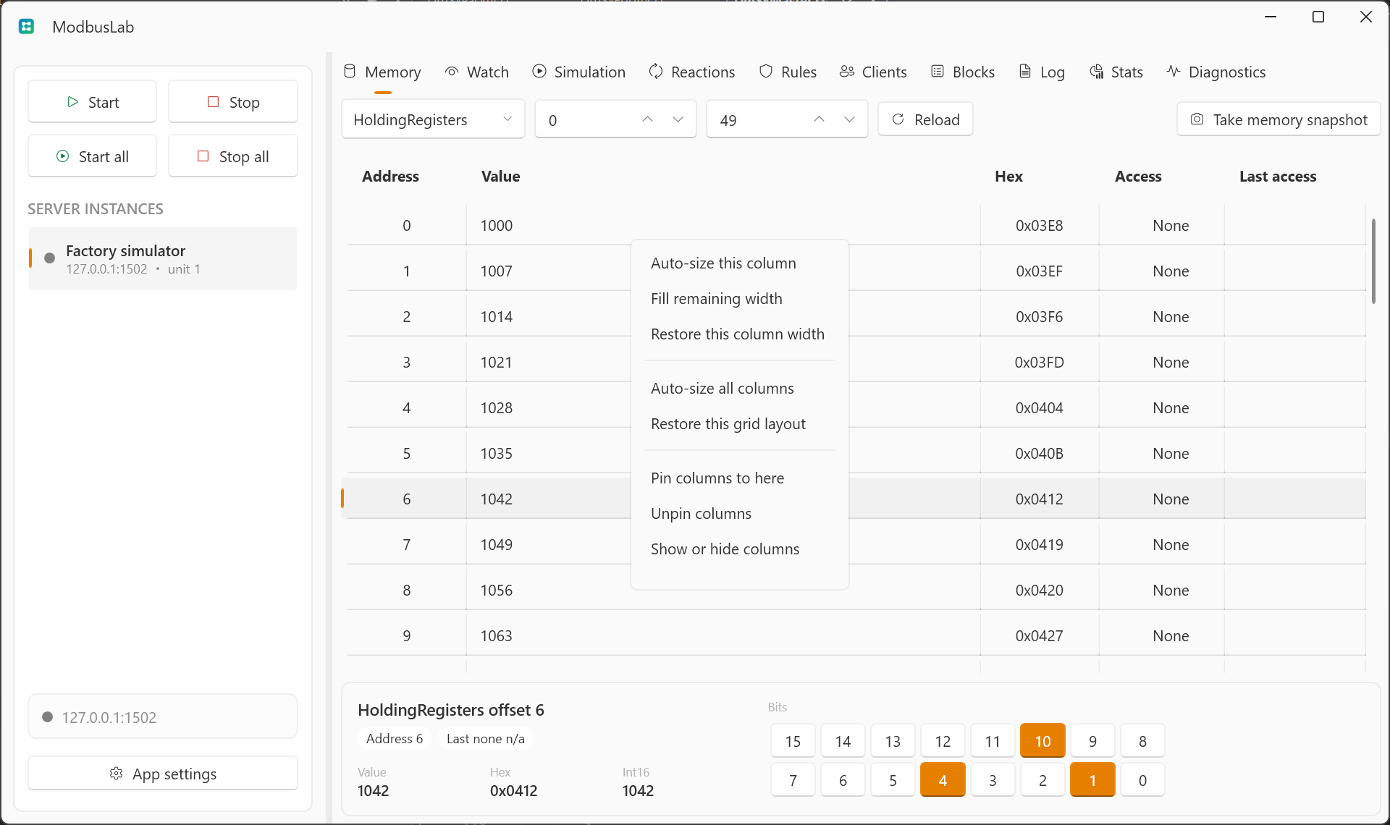1390x825 pixels.
Task: Click hex cell 0x03EF
Action: point(1040,271)
